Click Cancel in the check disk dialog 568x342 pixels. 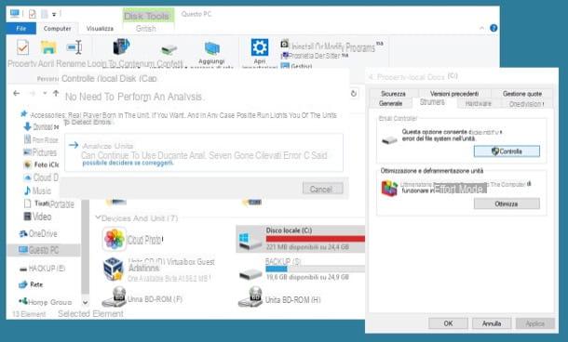point(322,189)
